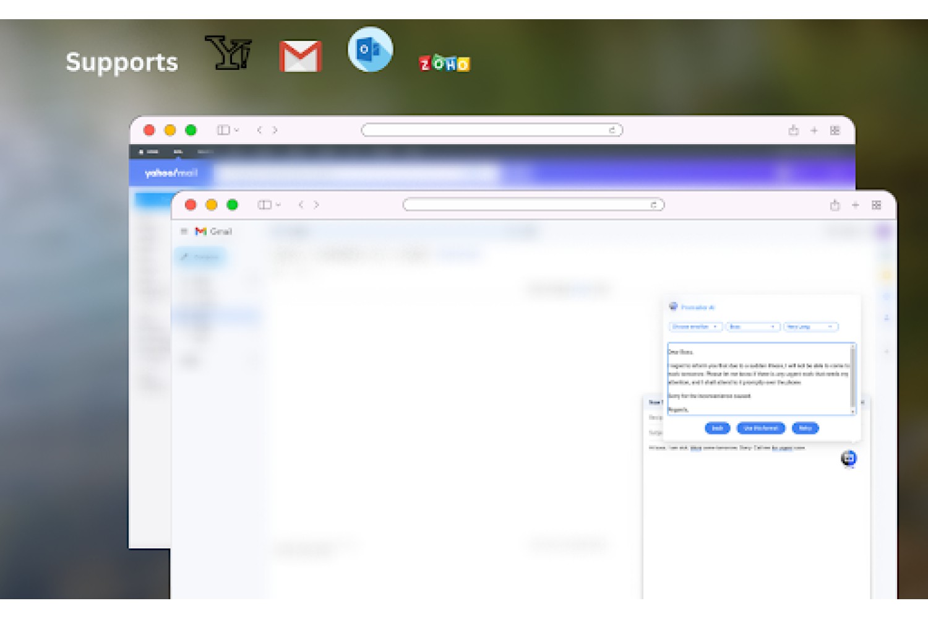Click the floating round extension icon in compose window
The width and height of the screenshot is (928, 619).
pyautogui.click(x=849, y=459)
